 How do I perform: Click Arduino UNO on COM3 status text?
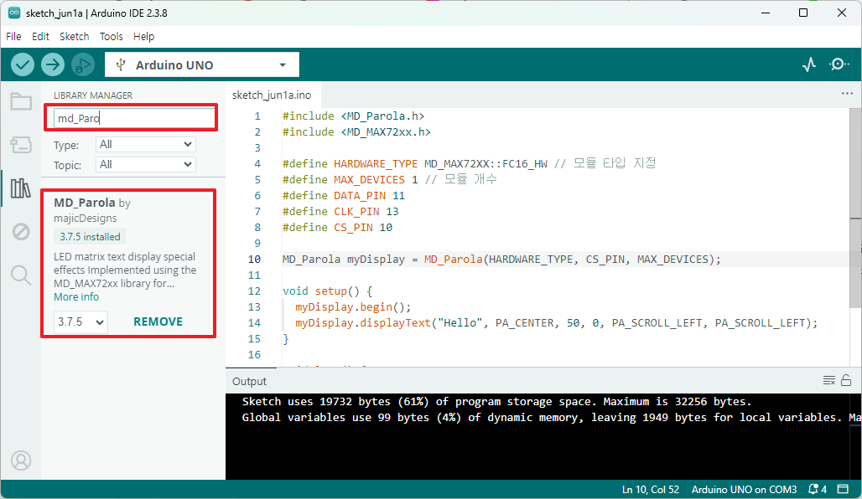pyautogui.click(x=744, y=489)
